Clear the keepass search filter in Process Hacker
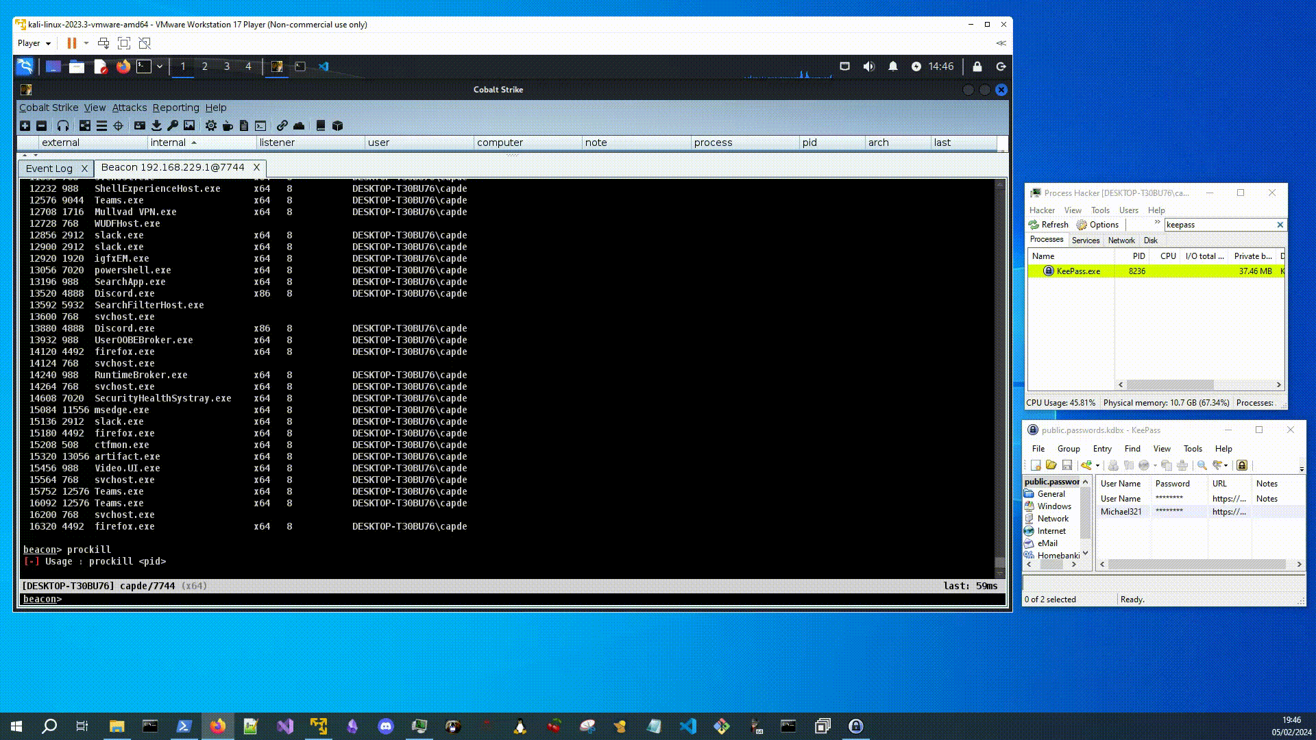Image resolution: width=1316 pixels, height=740 pixels. pyautogui.click(x=1280, y=225)
